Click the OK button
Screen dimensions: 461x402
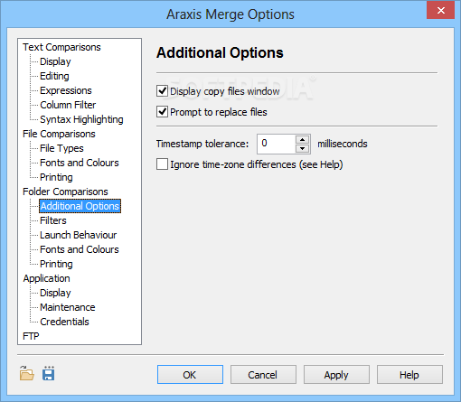coord(190,375)
